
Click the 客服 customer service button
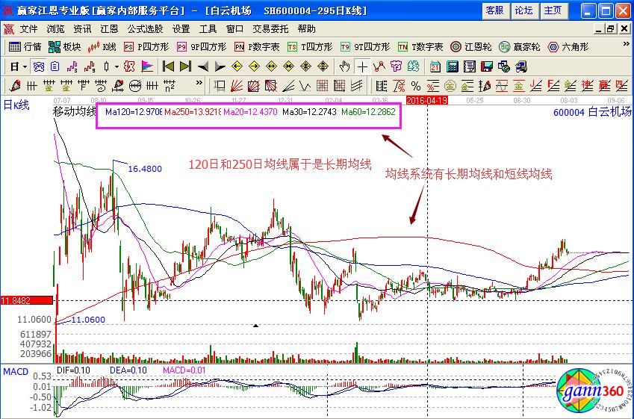pyautogui.click(x=494, y=10)
